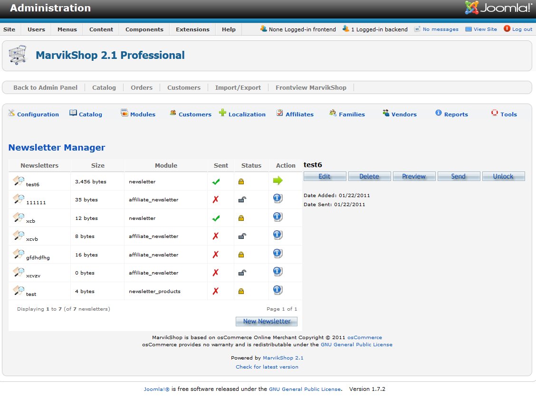Toggle the lock status for test6
The width and height of the screenshot is (536, 398).
[241, 181]
